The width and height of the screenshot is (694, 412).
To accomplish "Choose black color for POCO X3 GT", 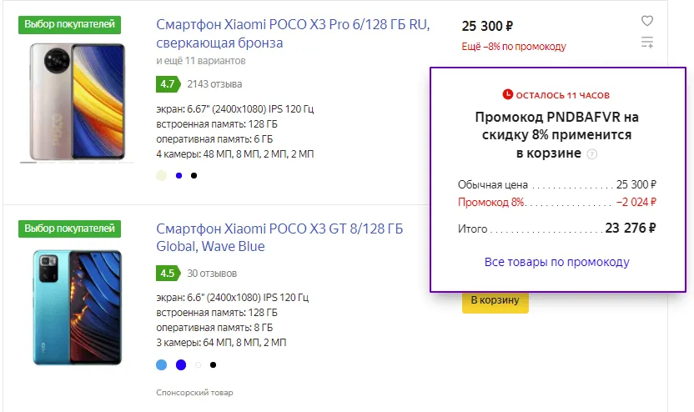I will click(x=214, y=364).
